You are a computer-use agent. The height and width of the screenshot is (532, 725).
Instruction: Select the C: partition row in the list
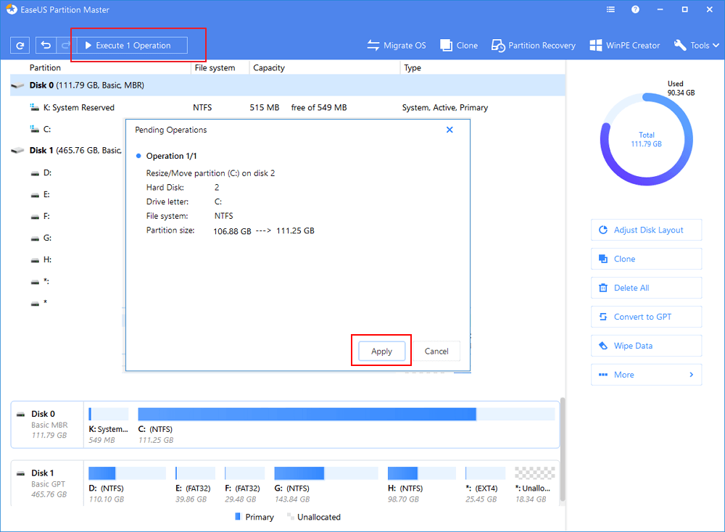click(67, 129)
